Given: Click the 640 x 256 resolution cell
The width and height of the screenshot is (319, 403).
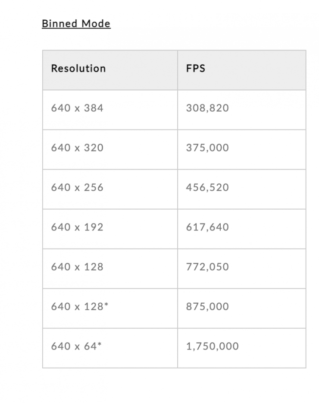Looking at the screenshot, I should (x=77, y=188).
